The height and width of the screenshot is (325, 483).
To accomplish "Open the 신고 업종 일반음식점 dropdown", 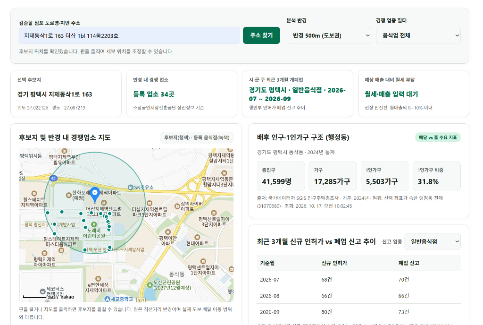I will [433, 241].
